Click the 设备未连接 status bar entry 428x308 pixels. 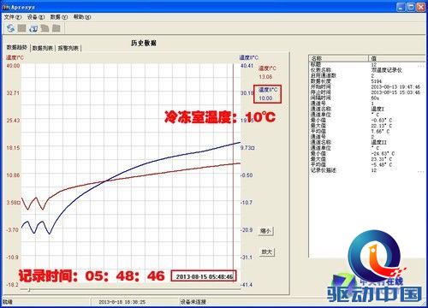pos(193,302)
